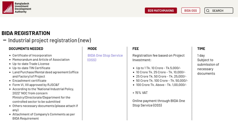Click the '1 day' processing time text
The height and width of the screenshot is (126, 238).
(x=201, y=55)
